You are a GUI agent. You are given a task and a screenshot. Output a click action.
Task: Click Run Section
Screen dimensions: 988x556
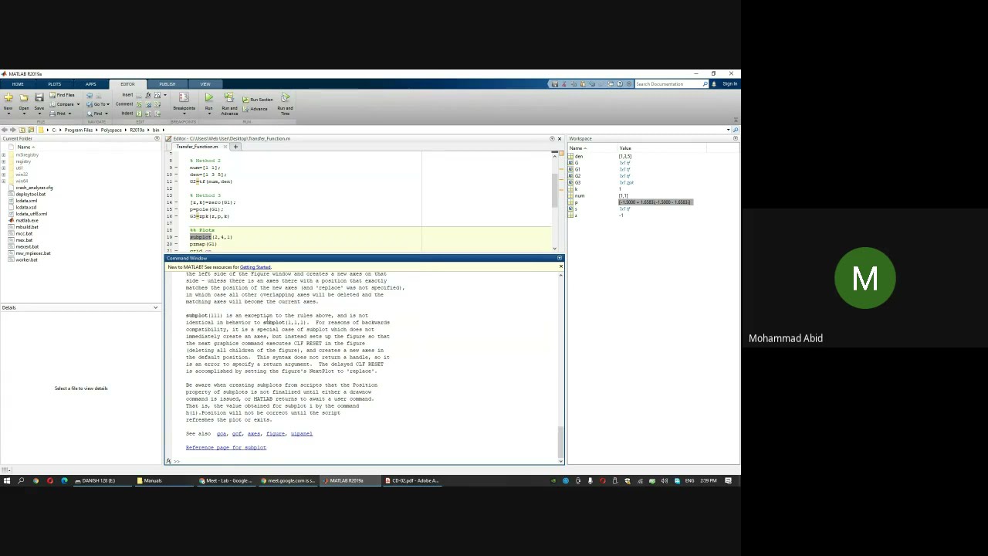258,100
